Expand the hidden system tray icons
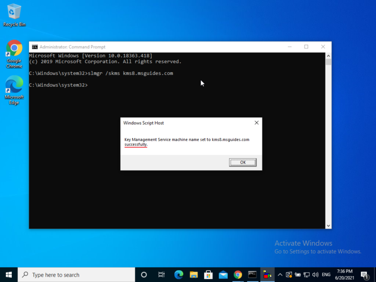The image size is (376, 282). [x=281, y=275]
